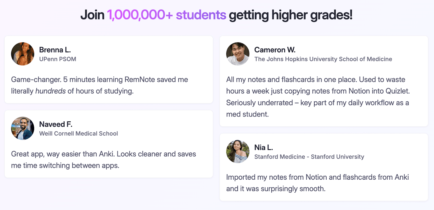The image size is (434, 210).
Task: Click Nia's "Imported my notes from Notion" review
Action: [317, 183]
